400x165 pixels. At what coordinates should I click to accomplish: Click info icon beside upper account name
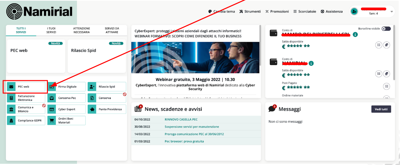(355, 34)
